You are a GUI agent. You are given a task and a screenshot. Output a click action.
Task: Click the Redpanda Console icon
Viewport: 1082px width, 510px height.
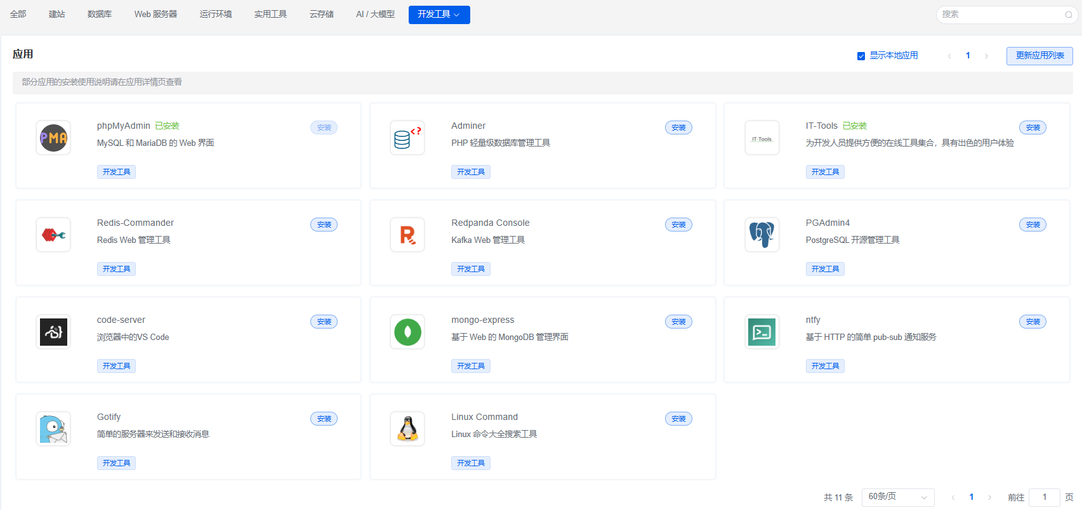tap(407, 235)
